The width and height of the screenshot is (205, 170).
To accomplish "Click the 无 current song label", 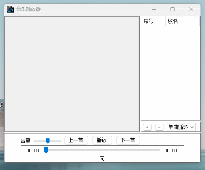I will pyautogui.click(x=102, y=158).
